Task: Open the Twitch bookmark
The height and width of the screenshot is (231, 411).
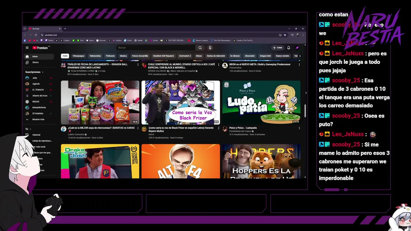Action: (49, 40)
